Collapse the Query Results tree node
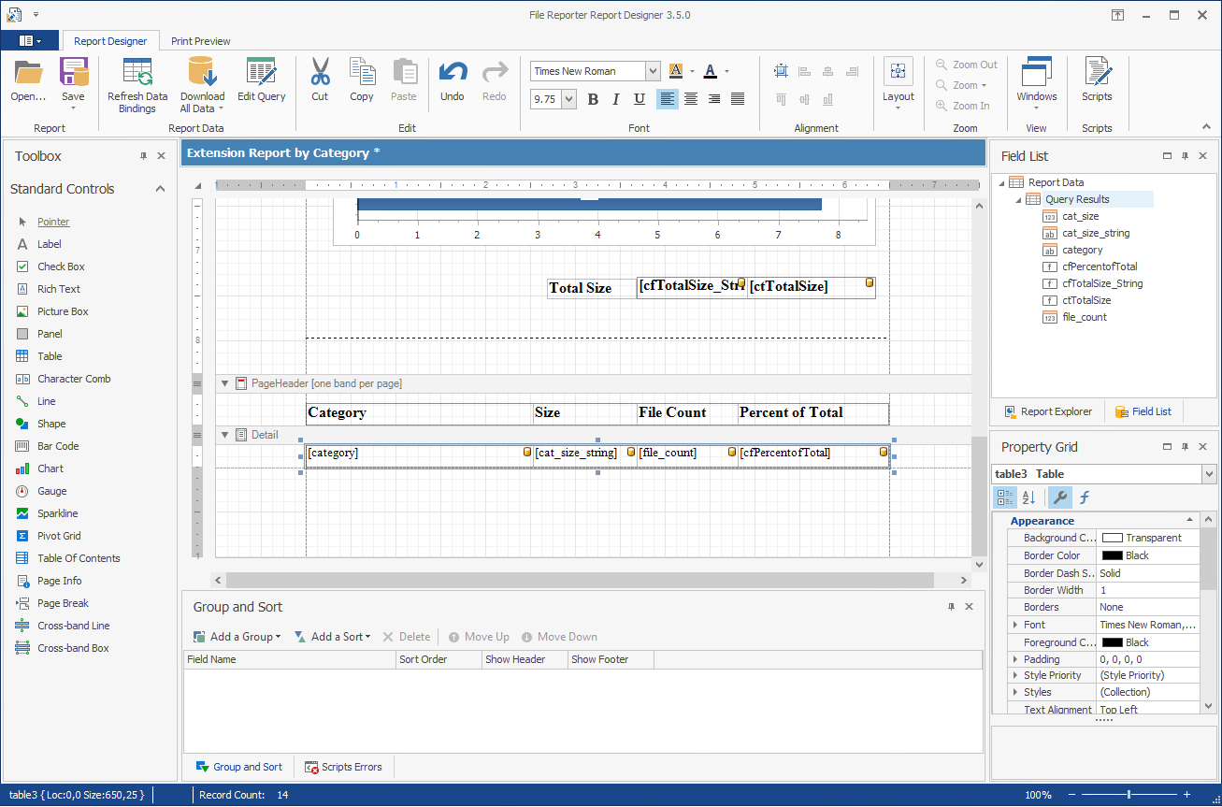This screenshot has height=807, width=1222. coord(1021,198)
